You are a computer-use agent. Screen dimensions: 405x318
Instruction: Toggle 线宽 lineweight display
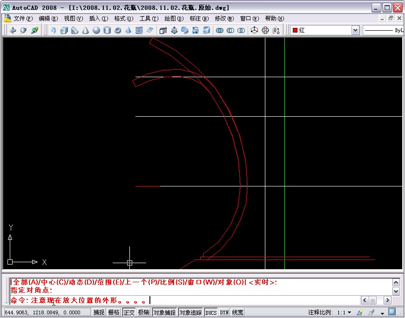tap(237, 312)
